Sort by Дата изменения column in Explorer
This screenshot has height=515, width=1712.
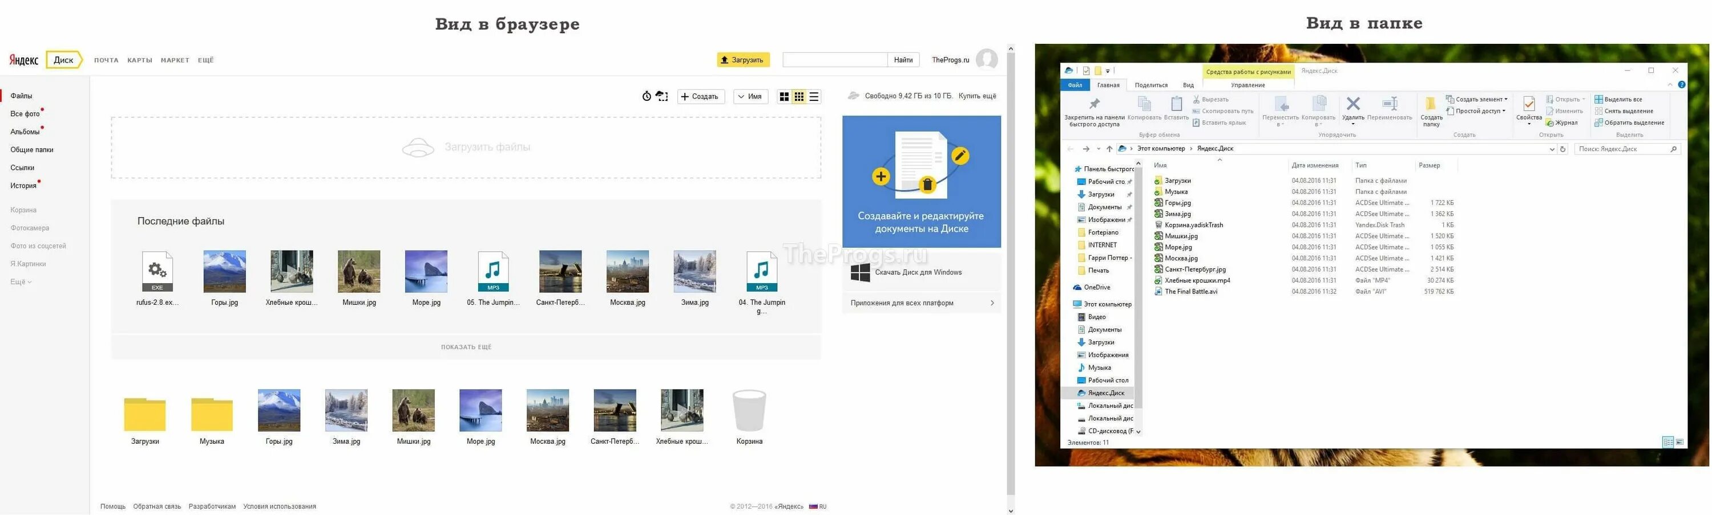pos(1315,165)
